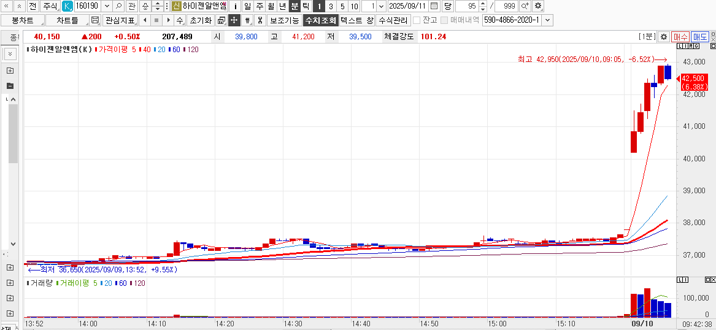Click the 초기화 reset button
Viewport: 716px width, 330px height.
(x=201, y=20)
